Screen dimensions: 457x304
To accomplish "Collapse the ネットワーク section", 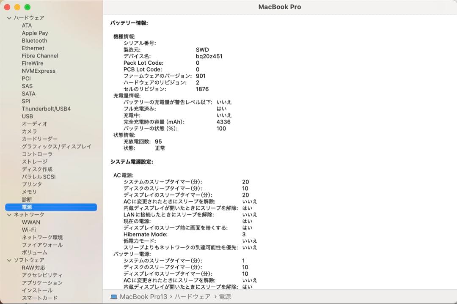I will coord(8,214).
